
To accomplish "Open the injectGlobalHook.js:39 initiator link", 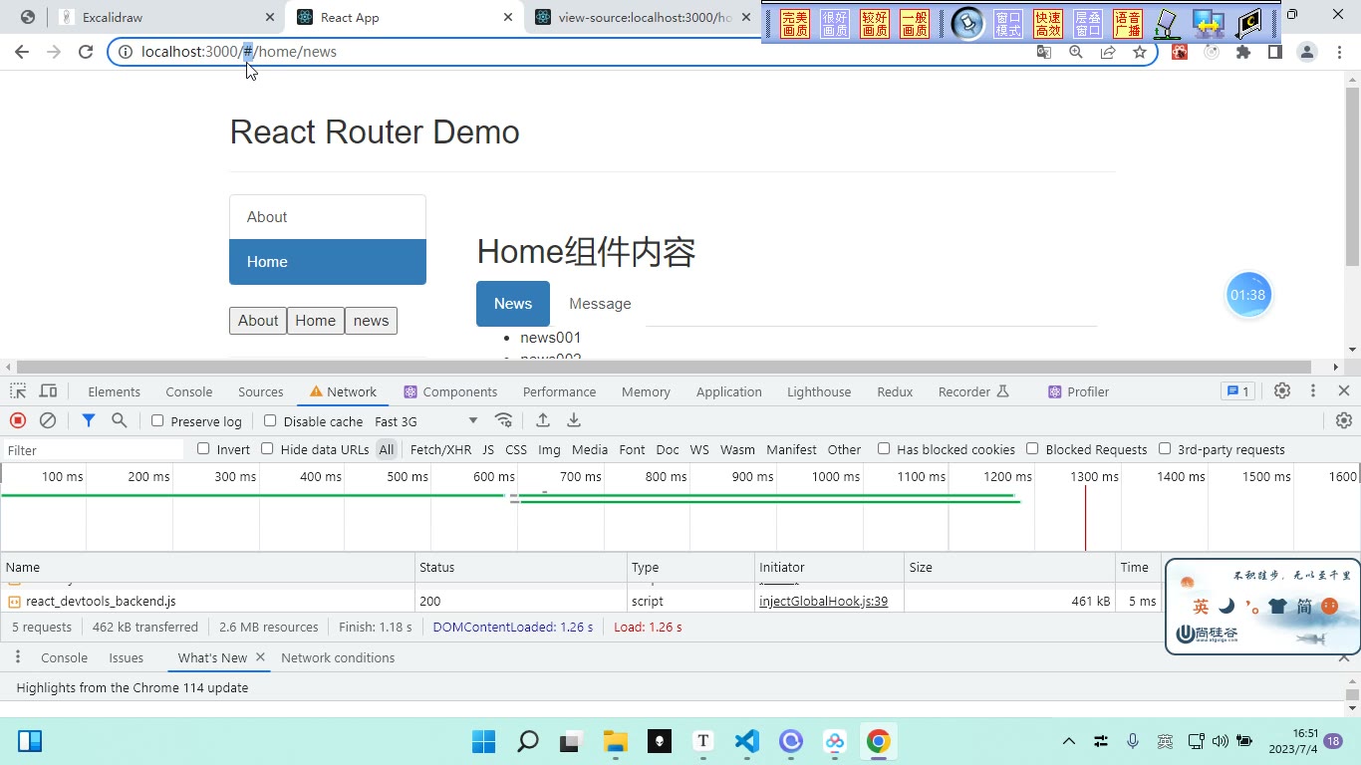I will point(823,601).
